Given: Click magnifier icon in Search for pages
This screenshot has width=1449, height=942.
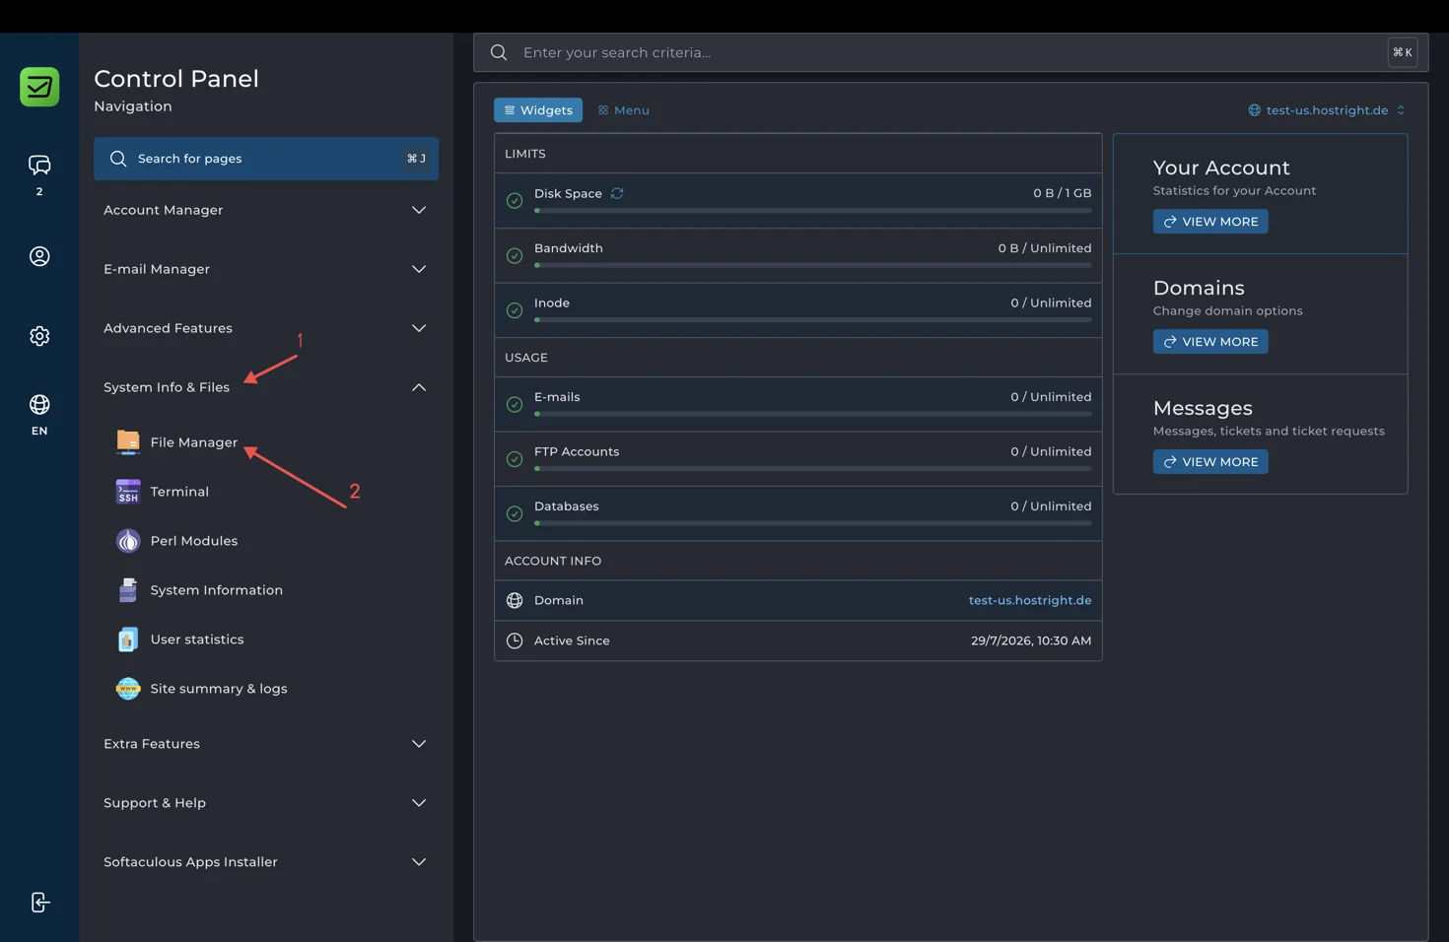Looking at the screenshot, I should click(118, 159).
